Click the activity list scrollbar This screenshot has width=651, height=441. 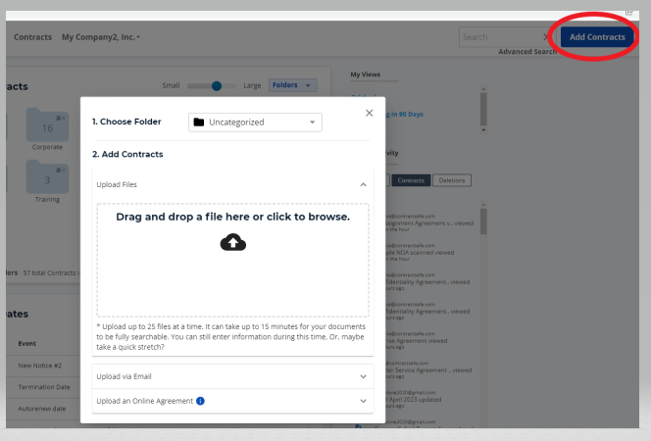click(x=483, y=221)
